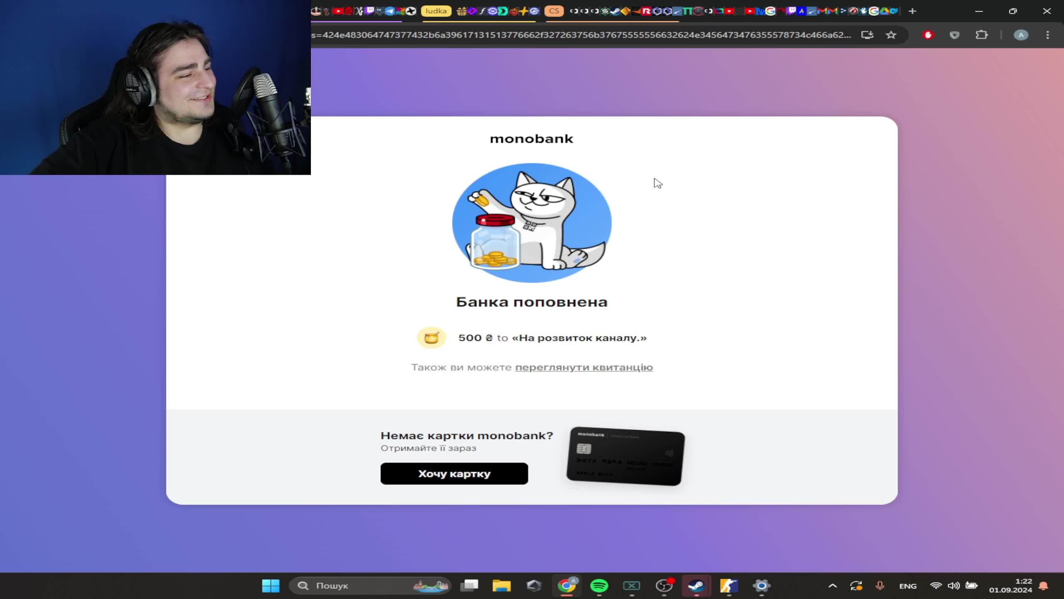Open File Explorer from taskbar
The image size is (1064, 599).
(x=502, y=586)
